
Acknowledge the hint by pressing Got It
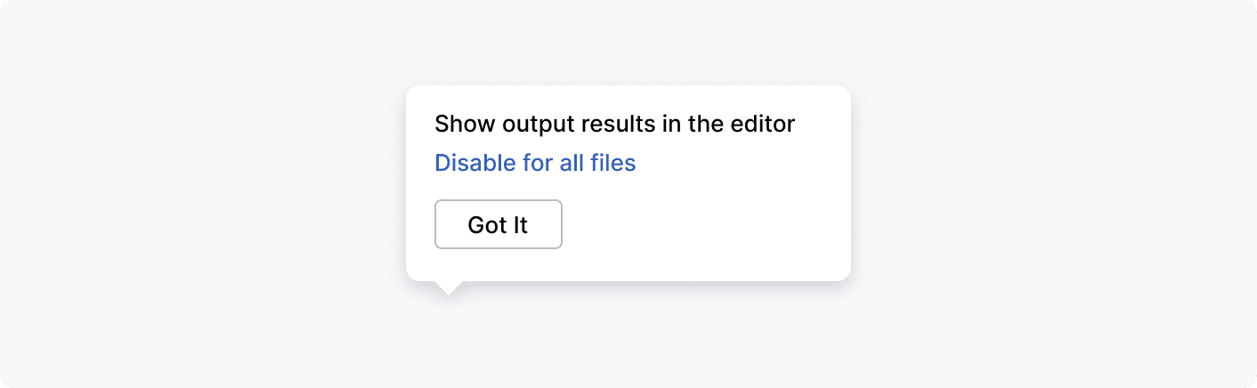(x=498, y=225)
